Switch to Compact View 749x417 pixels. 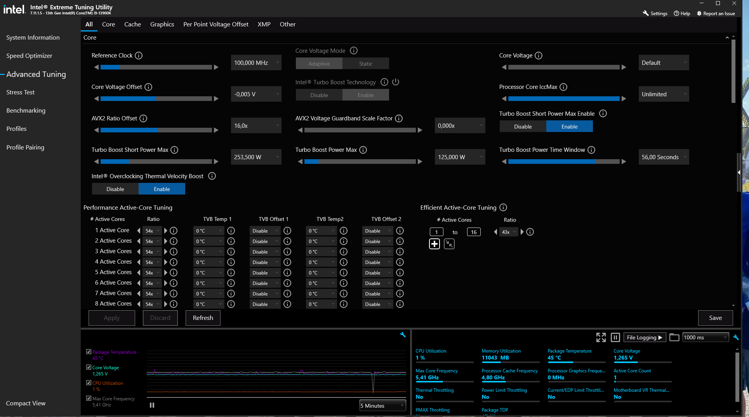(26, 403)
